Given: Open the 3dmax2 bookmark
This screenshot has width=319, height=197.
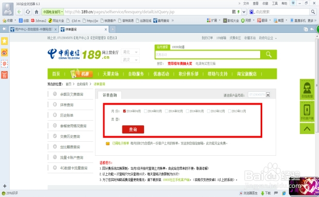Looking at the screenshot, I should tap(39, 21).
